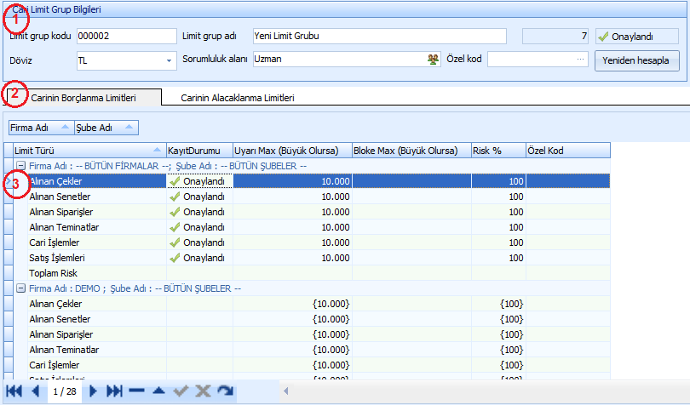This screenshot has width=690, height=405.
Task: Click the Yeniden hesapla button
Action: click(x=636, y=60)
